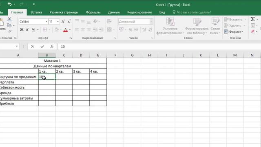Open the Рецензирование tab
The image size is (261, 147).
point(139,12)
